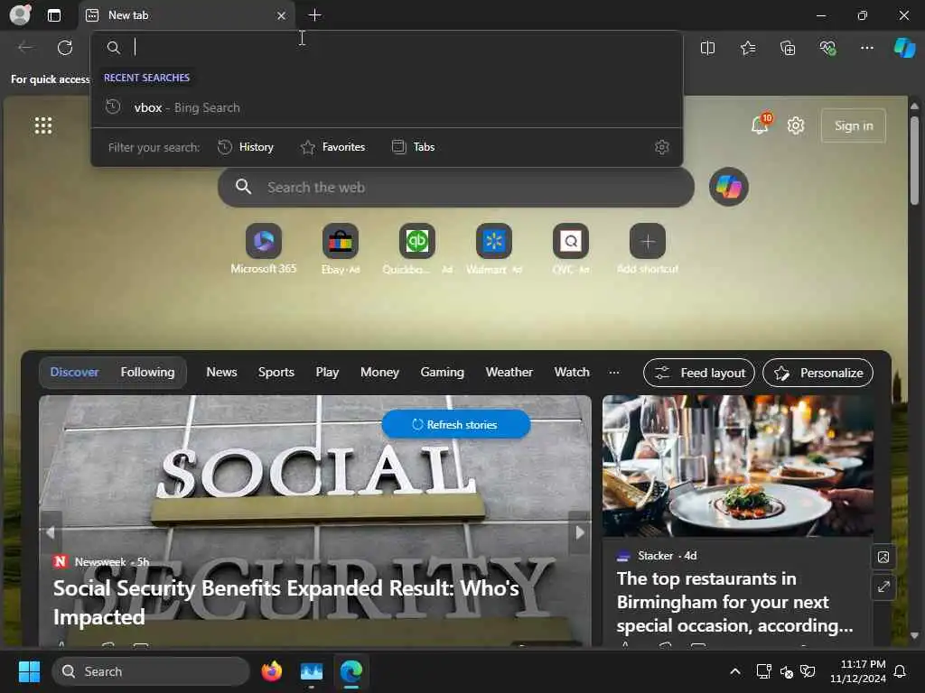Open the Play feed category

click(327, 373)
